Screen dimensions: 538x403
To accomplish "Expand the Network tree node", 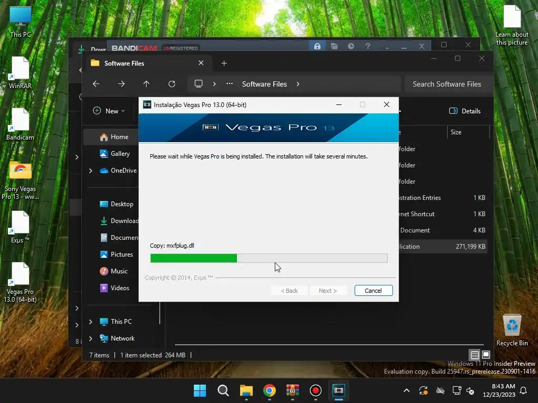I will pyautogui.click(x=90, y=338).
